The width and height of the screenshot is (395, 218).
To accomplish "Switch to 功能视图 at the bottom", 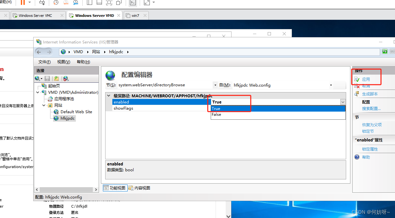I will (x=115, y=188).
